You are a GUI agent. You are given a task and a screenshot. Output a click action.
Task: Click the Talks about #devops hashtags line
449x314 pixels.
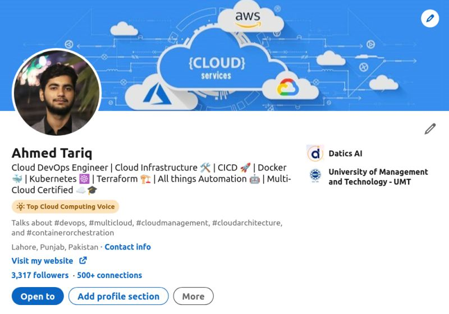[x=147, y=228]
